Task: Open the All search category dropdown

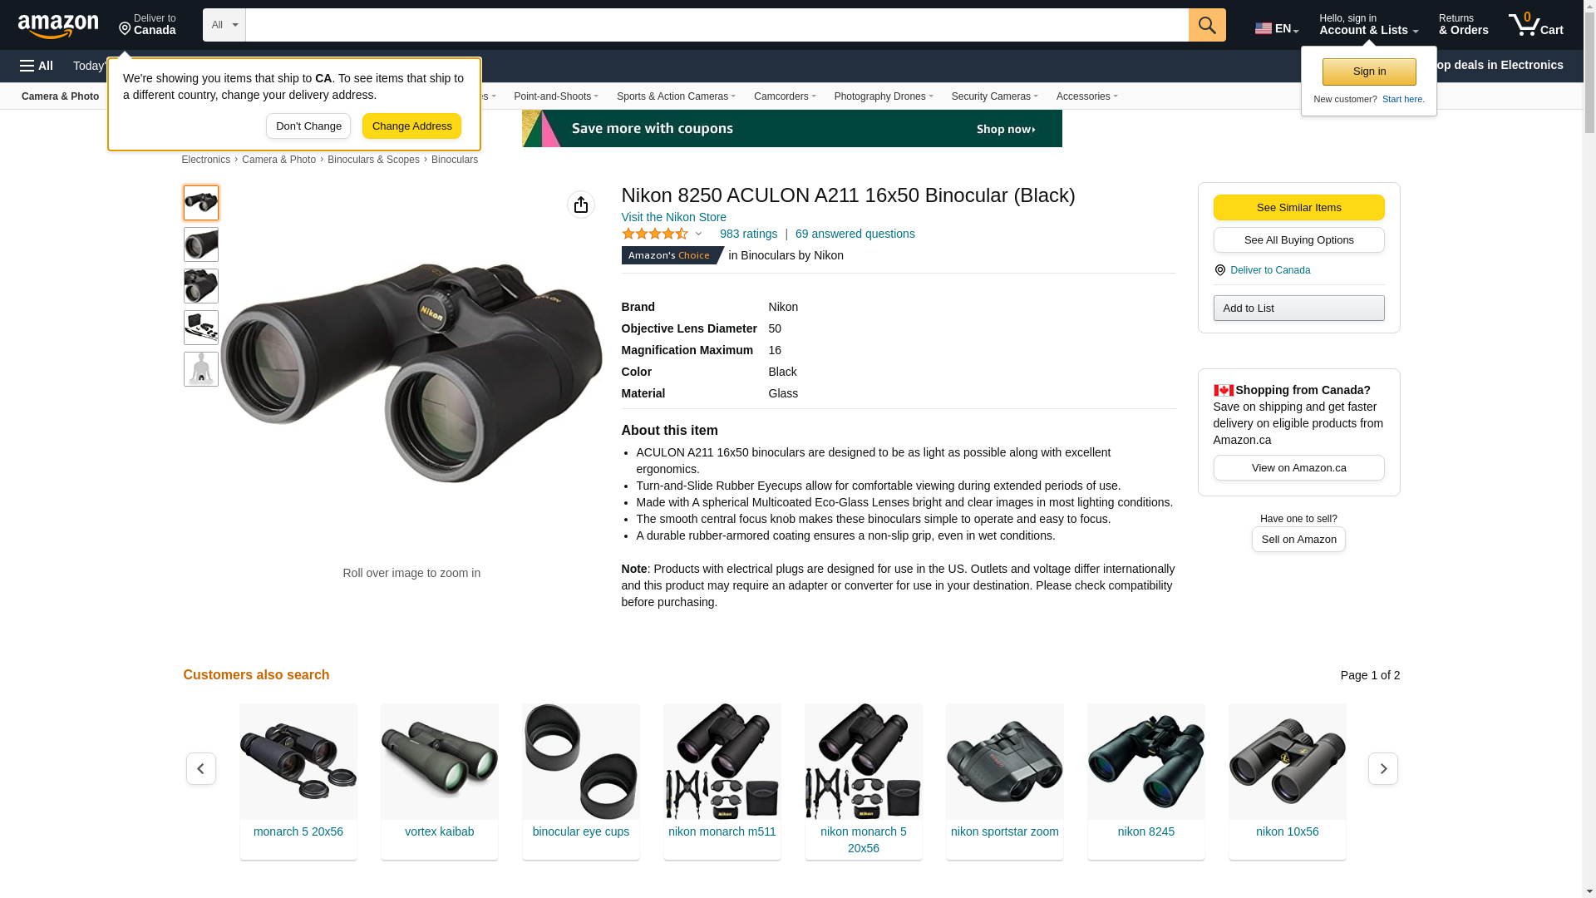Action: tap(224, 25)
